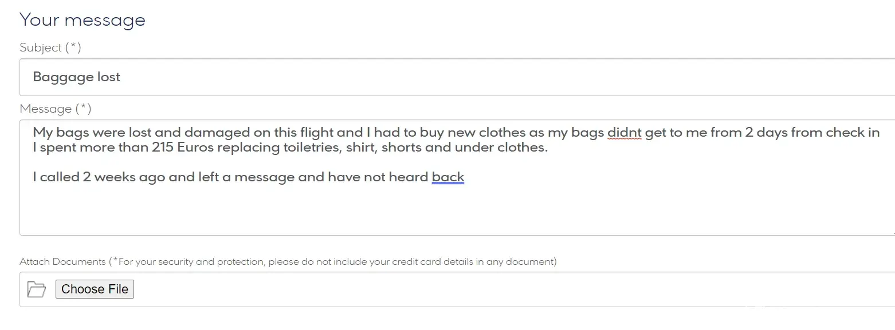Click the word damaged in message text

(x=217, y=132)
